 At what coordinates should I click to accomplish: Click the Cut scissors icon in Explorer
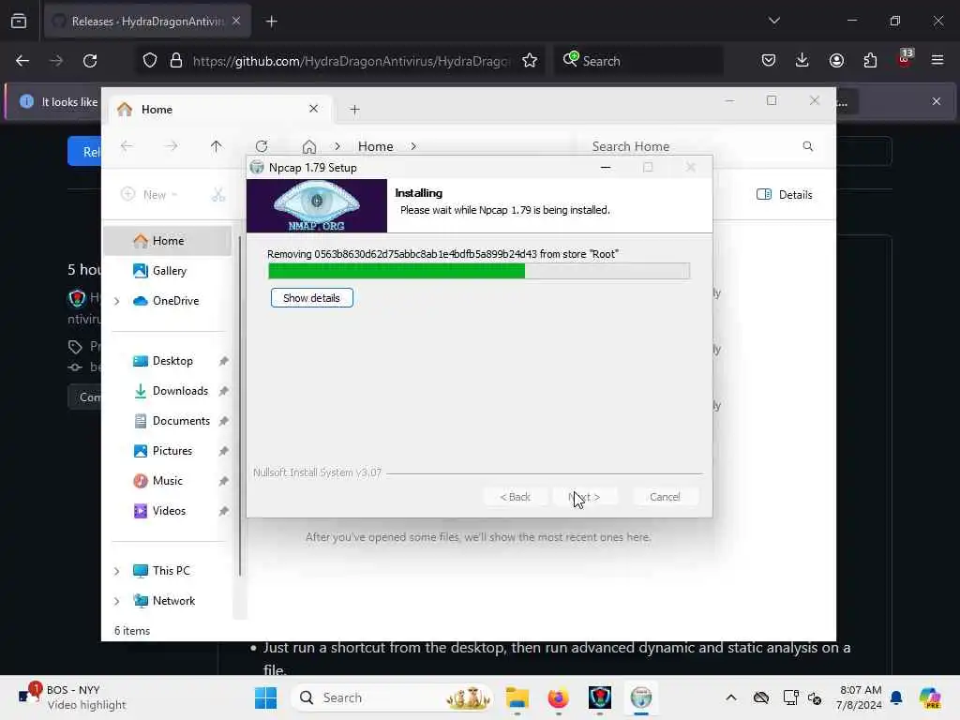tap(218, 195)
